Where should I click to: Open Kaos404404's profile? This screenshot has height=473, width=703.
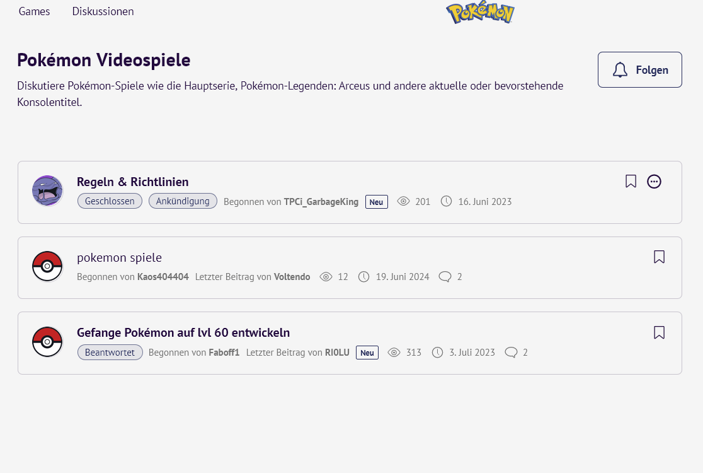point(163,277)
